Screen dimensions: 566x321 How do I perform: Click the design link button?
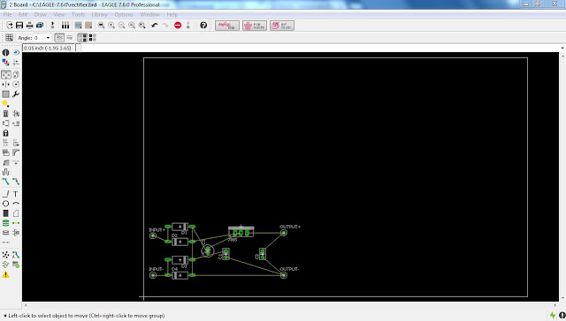(x=227, y=26)
